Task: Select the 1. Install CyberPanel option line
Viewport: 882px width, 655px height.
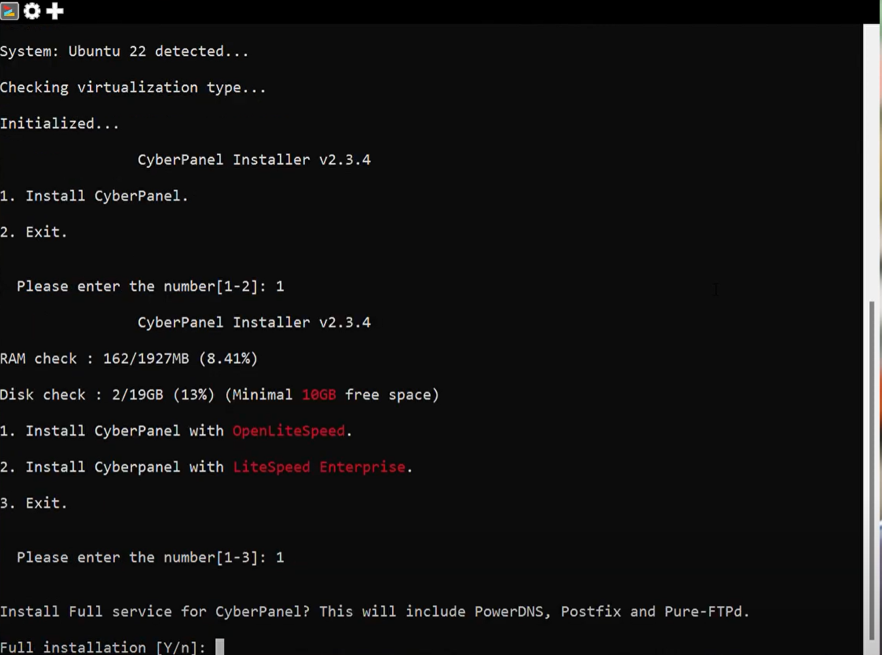Action: (x=94, y=196)
